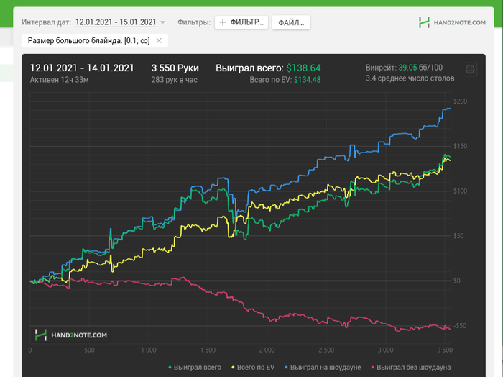The image size is (503, 377).
Task: Click the '3 550 Руки' hands count
Action: [x=175, y=68]
